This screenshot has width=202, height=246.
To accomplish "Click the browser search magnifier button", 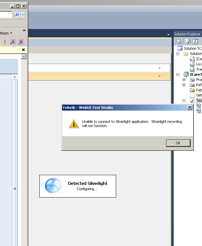I will click(x=17, y=15).
